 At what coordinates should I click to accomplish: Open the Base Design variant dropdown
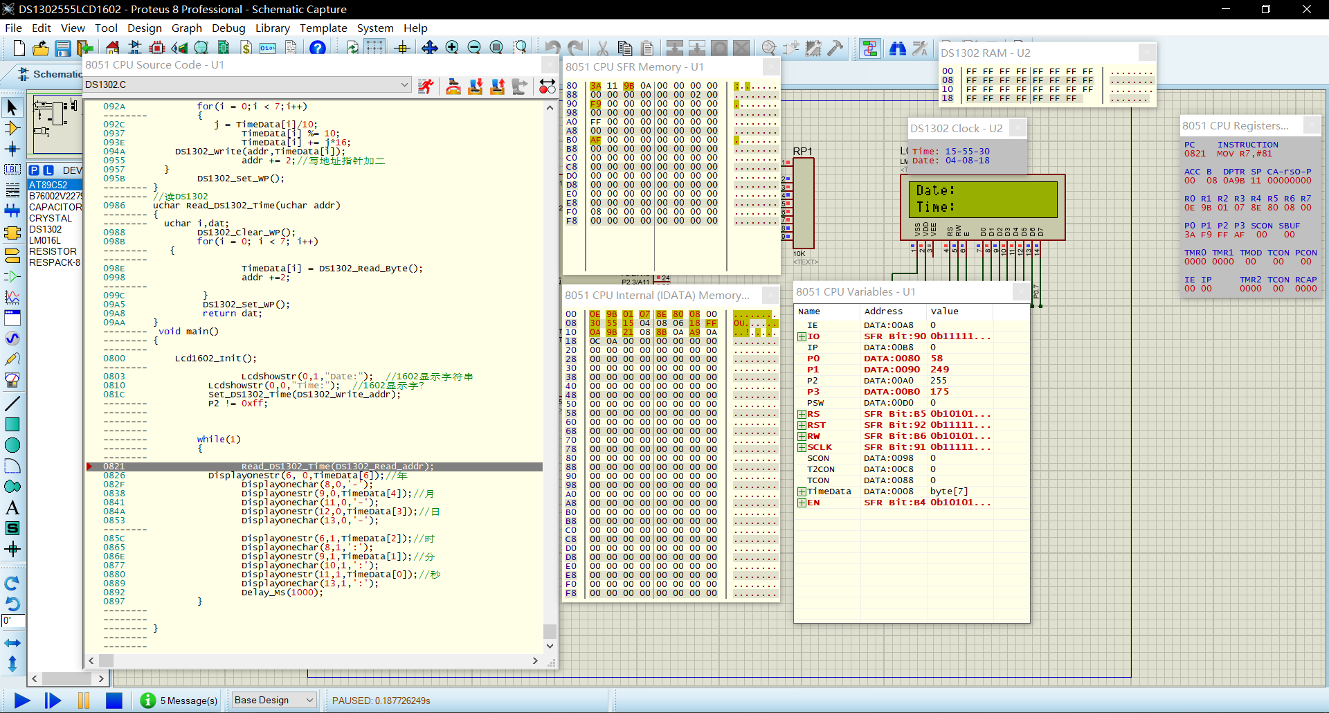pos(274,700)
